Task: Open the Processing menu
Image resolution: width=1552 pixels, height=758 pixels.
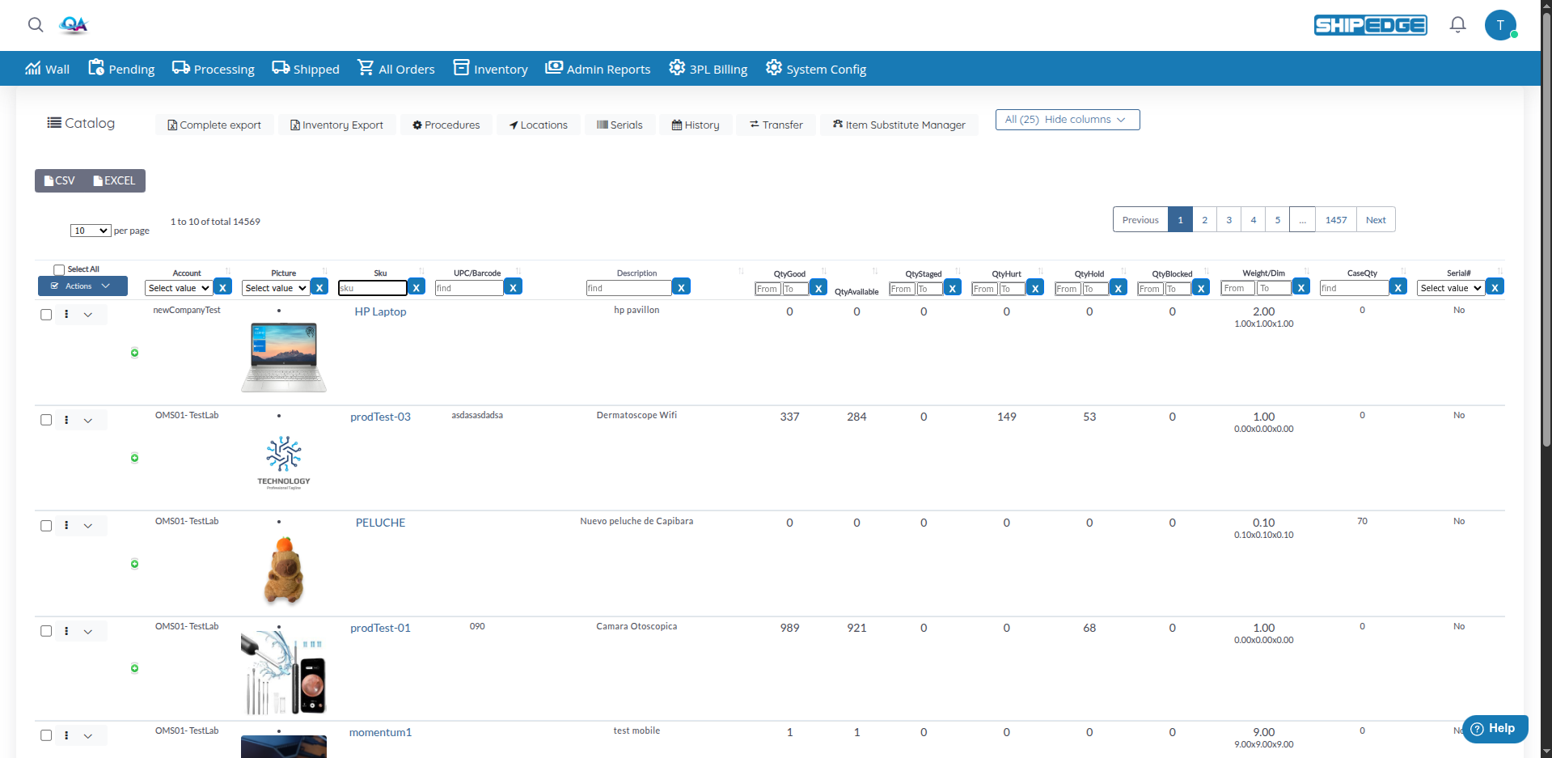Action: tap(214, 69)
